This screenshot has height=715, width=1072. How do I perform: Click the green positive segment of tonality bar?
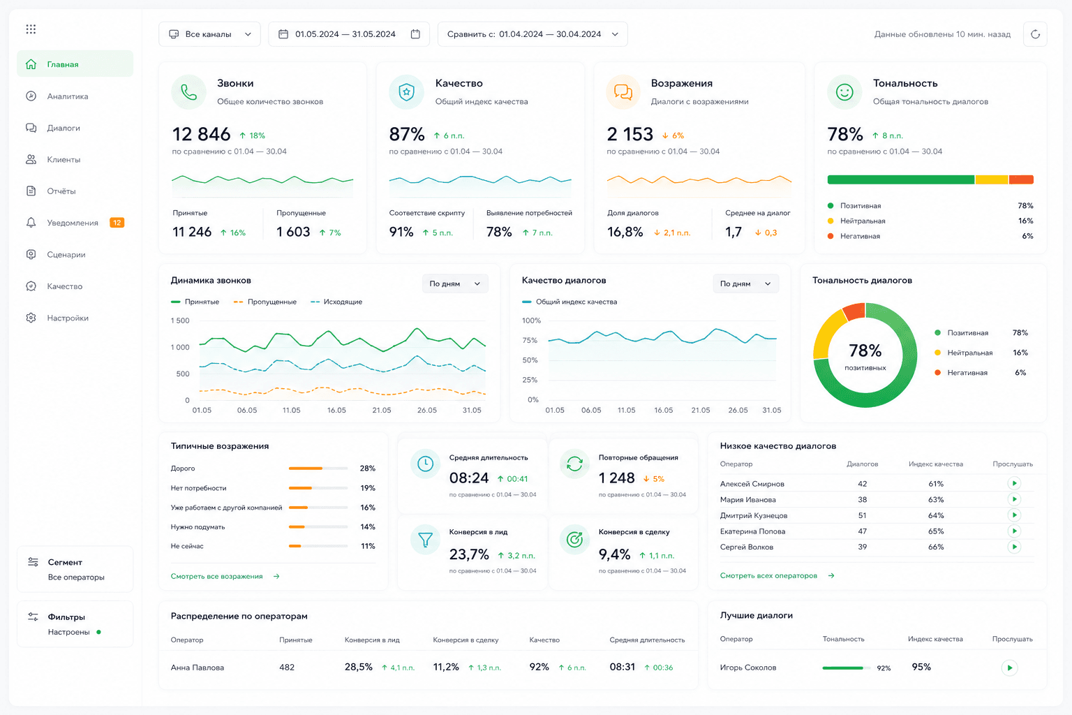coord(900,180)
